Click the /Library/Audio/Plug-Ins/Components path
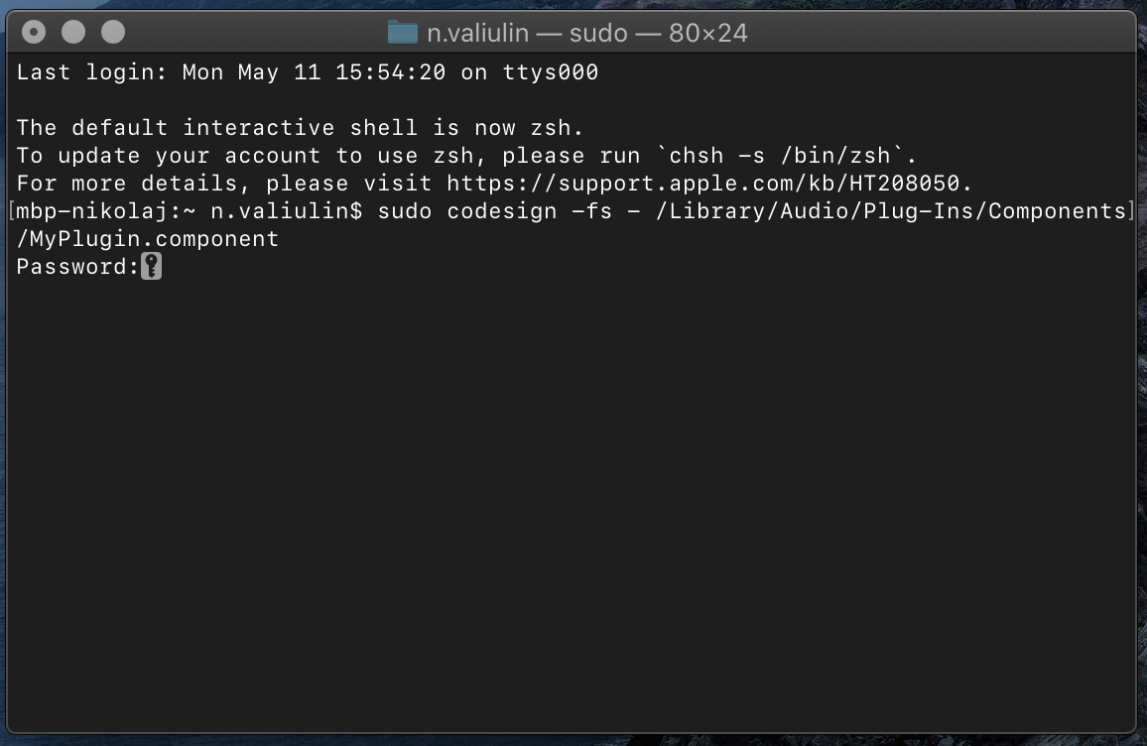Screen dimensions: 1147x746 coord(890,211)
